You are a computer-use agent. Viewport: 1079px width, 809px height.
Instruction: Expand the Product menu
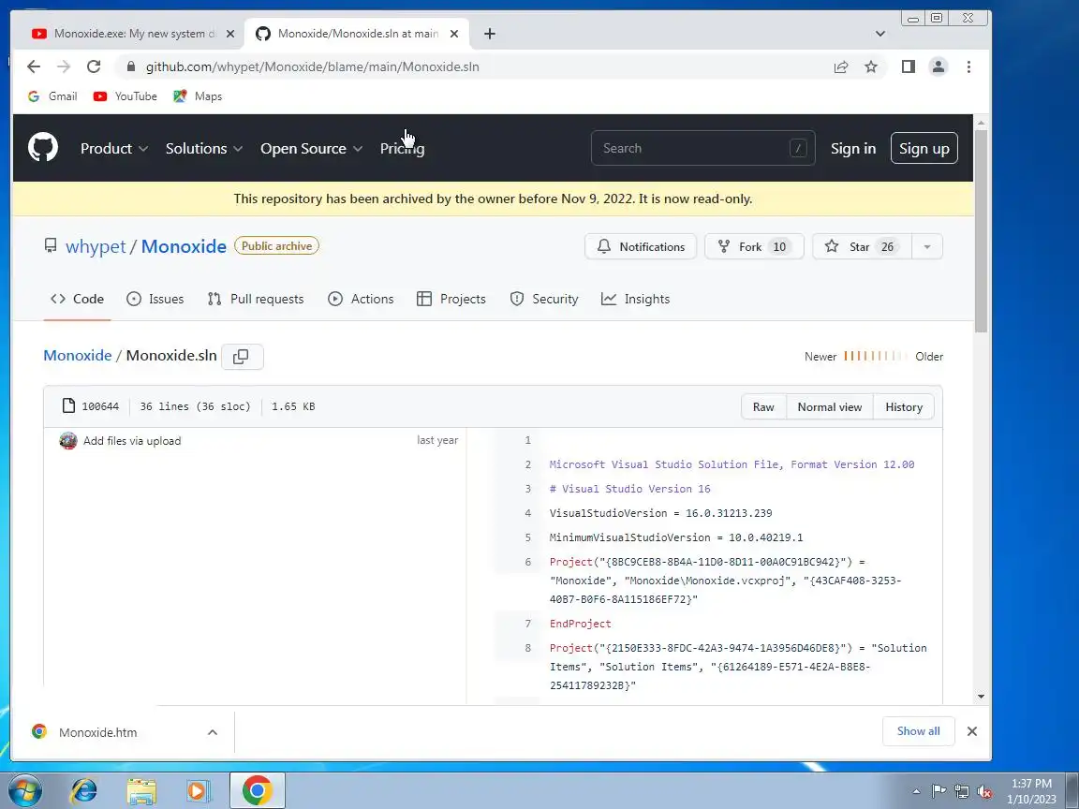113,148
